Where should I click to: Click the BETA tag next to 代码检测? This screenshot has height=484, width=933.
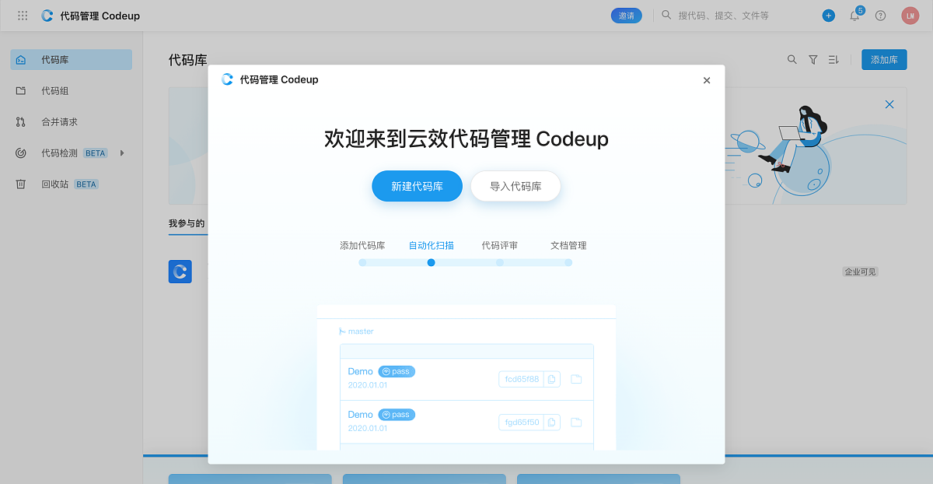(96, 153)
